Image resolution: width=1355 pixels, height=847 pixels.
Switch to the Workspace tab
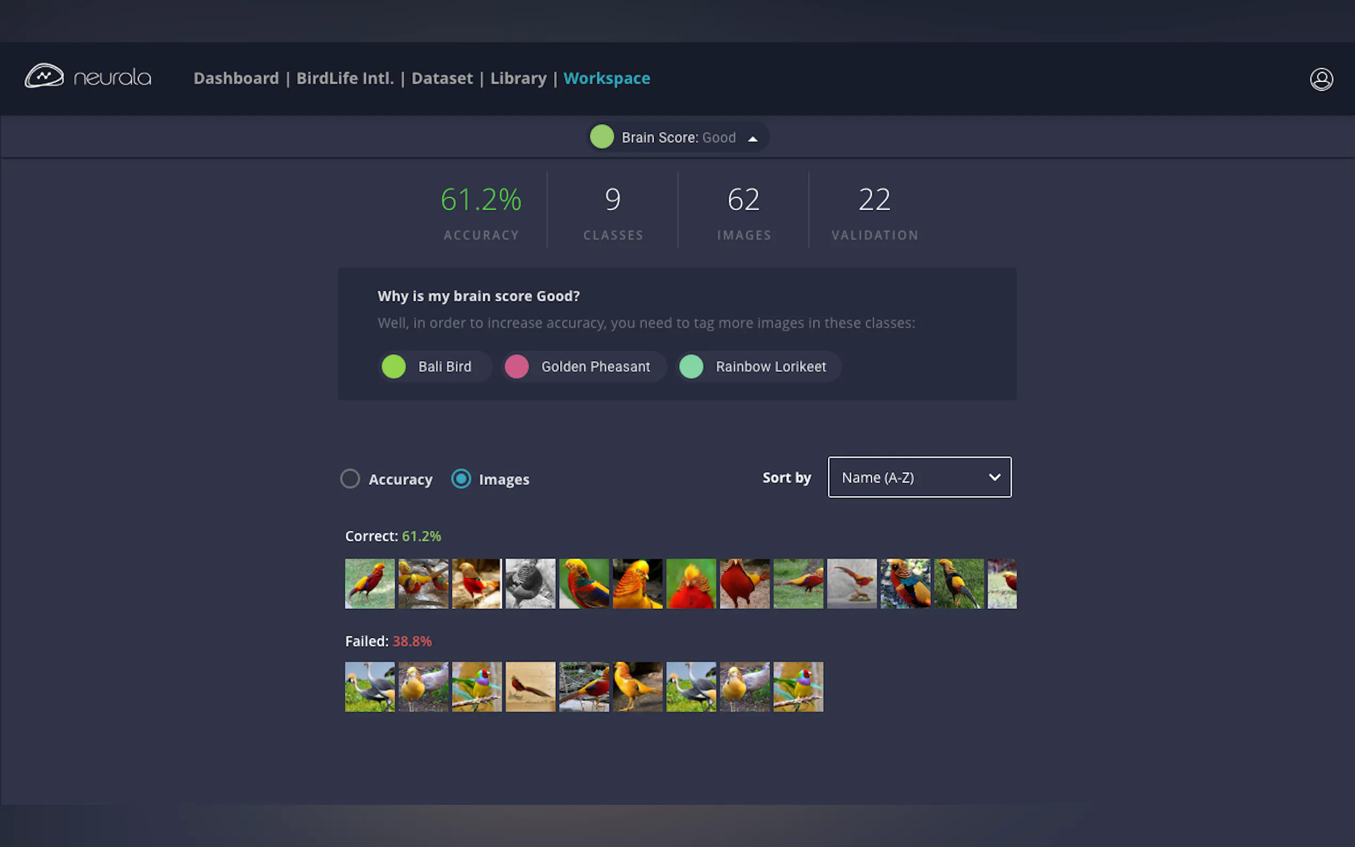point(607,78)
